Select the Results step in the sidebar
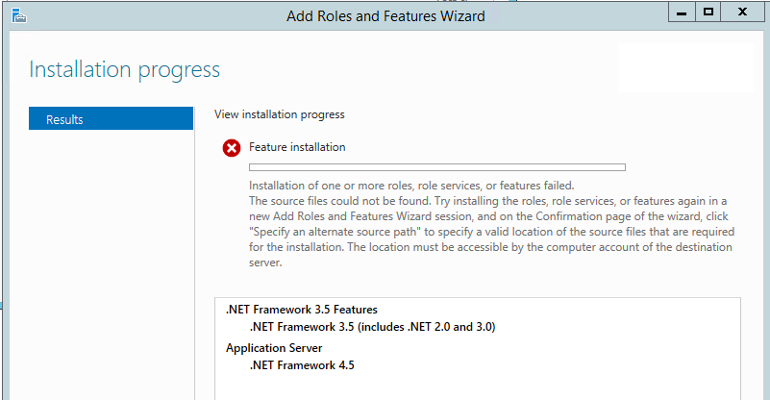Image resolution: width=770 pixels, height=400 pixels. 111,119
